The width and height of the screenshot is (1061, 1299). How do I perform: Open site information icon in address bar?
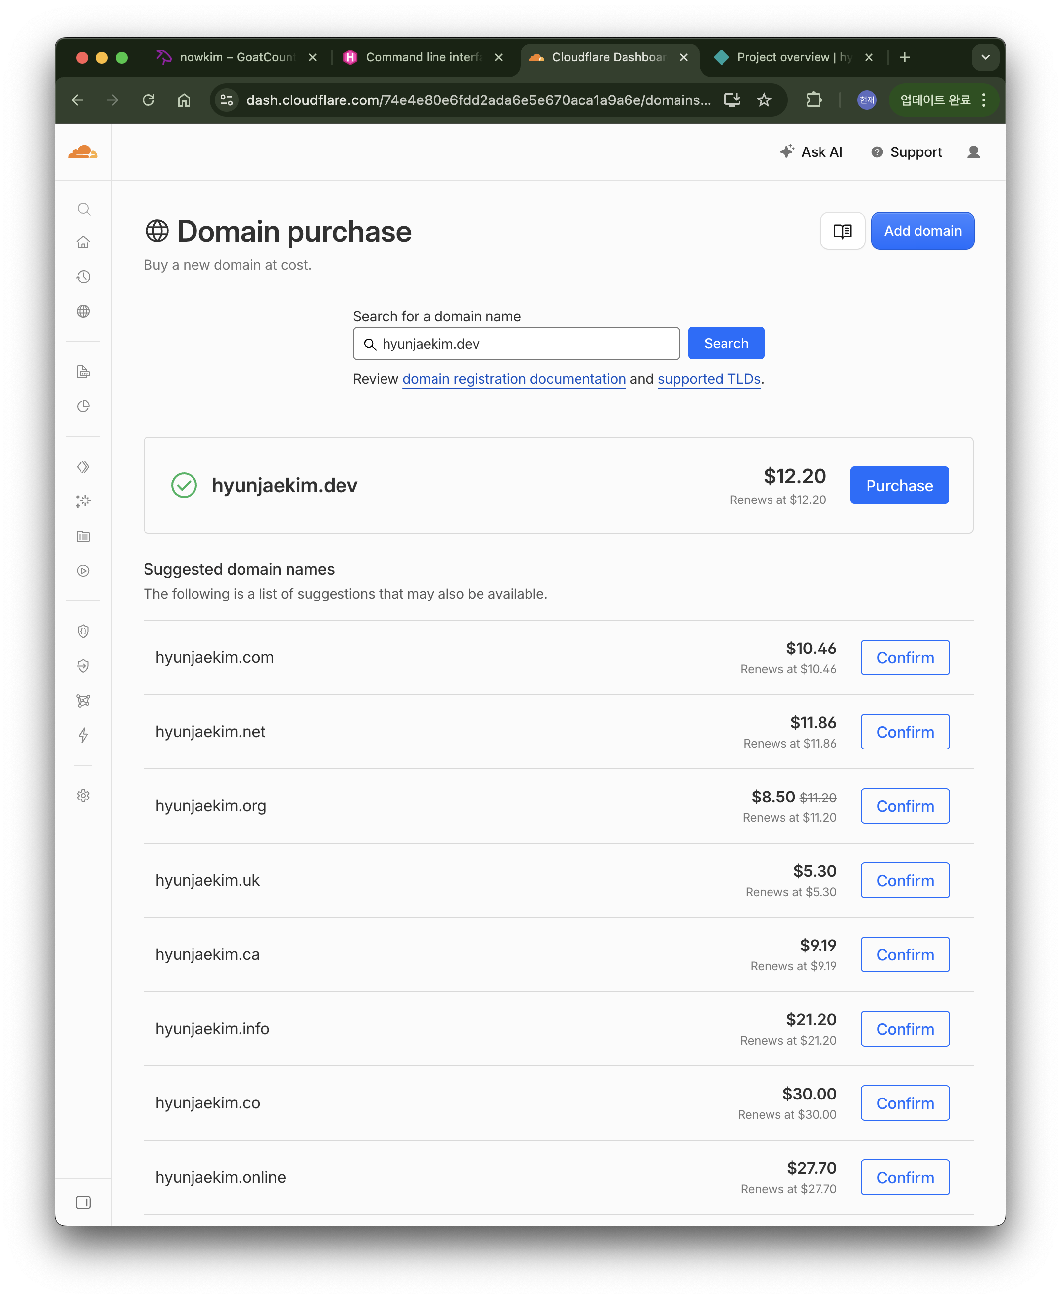(227, 100)
